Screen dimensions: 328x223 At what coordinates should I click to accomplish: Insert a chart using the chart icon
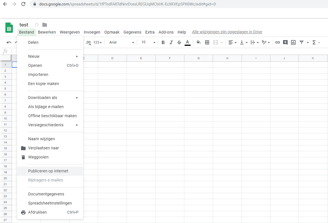click(293, 42)
